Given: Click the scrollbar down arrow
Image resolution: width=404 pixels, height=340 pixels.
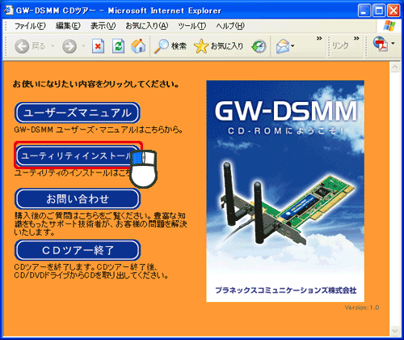Looking at the screenshot, I should 395,330.
